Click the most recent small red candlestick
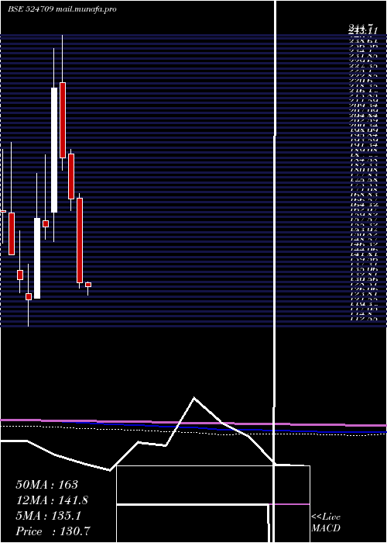The width and height of the screenshot is (387, 543). (88, 285)
